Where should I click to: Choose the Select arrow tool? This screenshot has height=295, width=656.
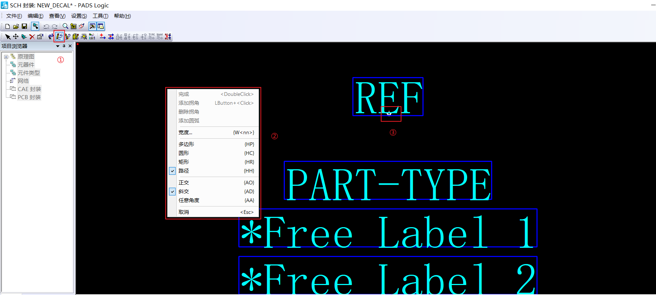tap(8, 37)
